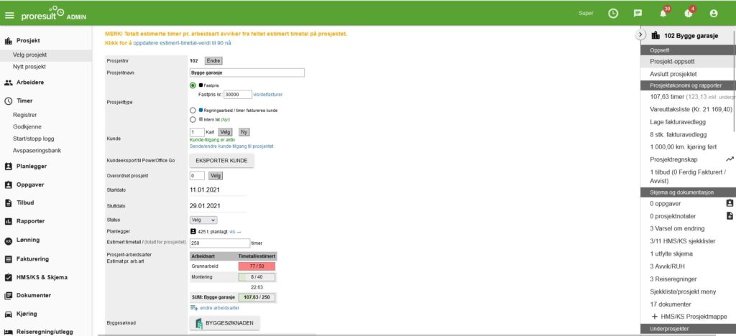The image size is (736, 336).
Task: Click the Prosjektnavn input field
Action: (247, 73)
